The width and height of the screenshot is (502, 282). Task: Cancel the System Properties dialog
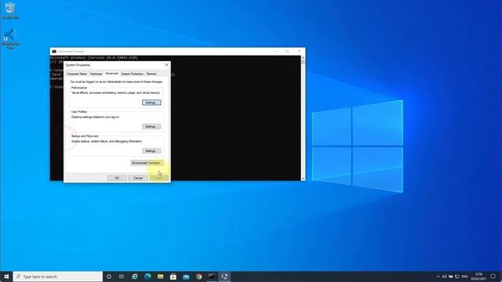(138, 178)
